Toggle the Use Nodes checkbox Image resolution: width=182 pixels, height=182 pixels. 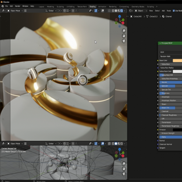click(x=174, y=11)
